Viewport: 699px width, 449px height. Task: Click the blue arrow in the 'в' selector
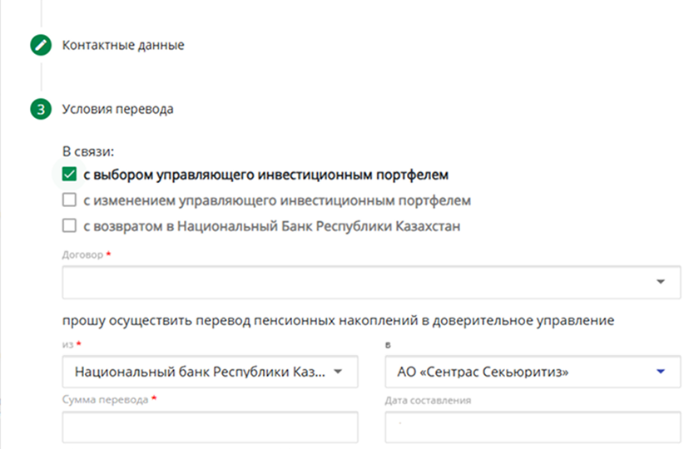[662, 372]
